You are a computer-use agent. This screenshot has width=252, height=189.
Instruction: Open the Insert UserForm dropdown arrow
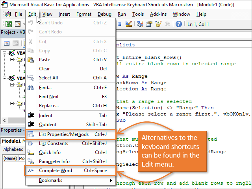24,24
